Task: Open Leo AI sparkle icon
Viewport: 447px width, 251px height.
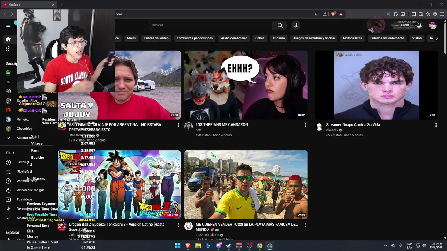Action: [x=428, y=14]
